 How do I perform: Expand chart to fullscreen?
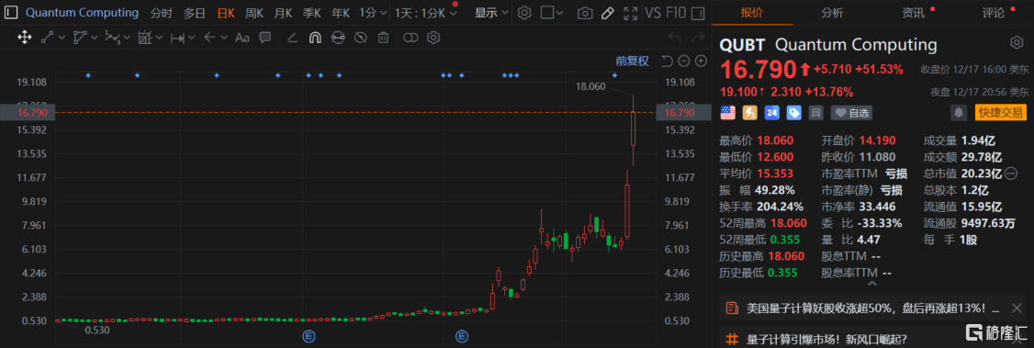[x=631, y=13]
